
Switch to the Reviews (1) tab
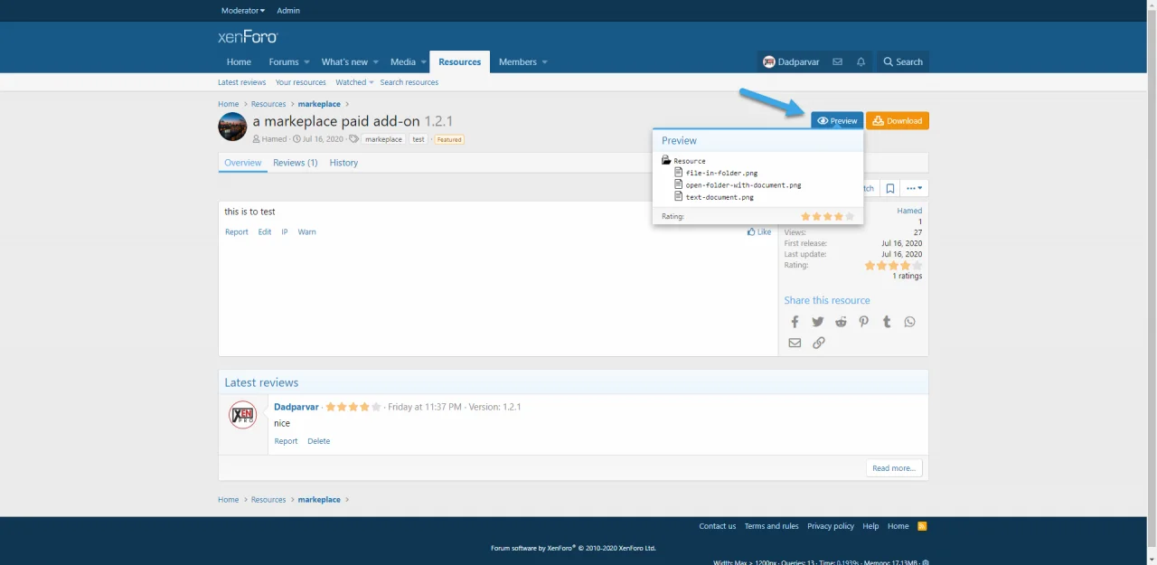click(295, 163)
